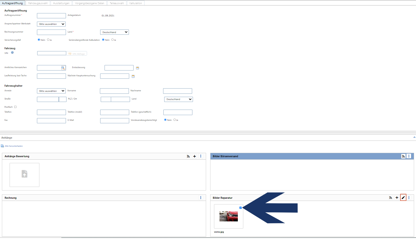This screenshot has height=246, width=416.
Task: Click the vorne.jpg file name
Action: [219, 232]
